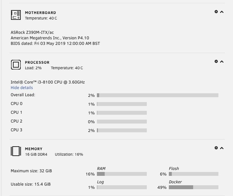Select the PROCESSOR heading
233x196 pixels.
pos(37,62)
